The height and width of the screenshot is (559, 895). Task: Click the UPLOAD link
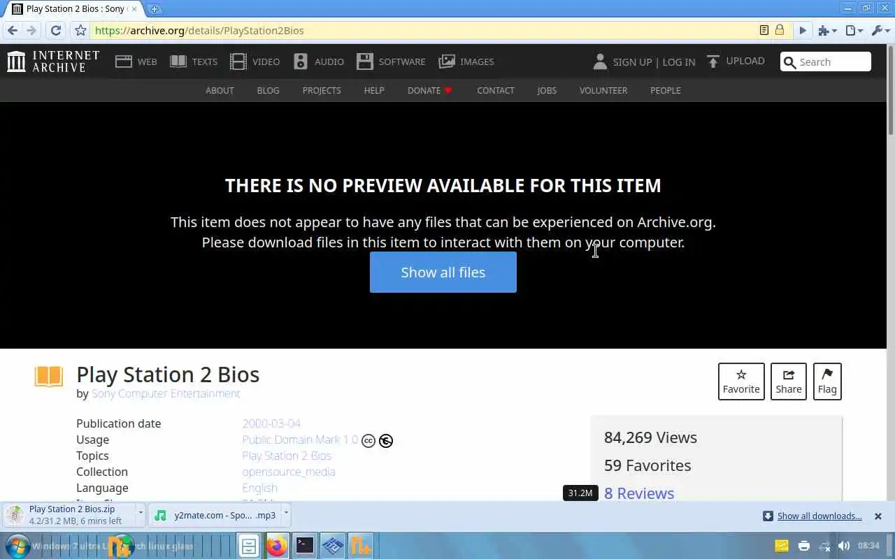click(x=745, y=61)
